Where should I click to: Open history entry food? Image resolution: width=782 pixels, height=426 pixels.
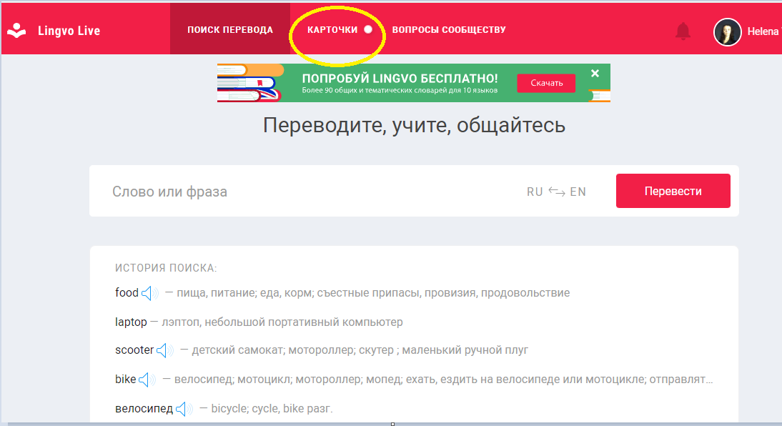127,293
